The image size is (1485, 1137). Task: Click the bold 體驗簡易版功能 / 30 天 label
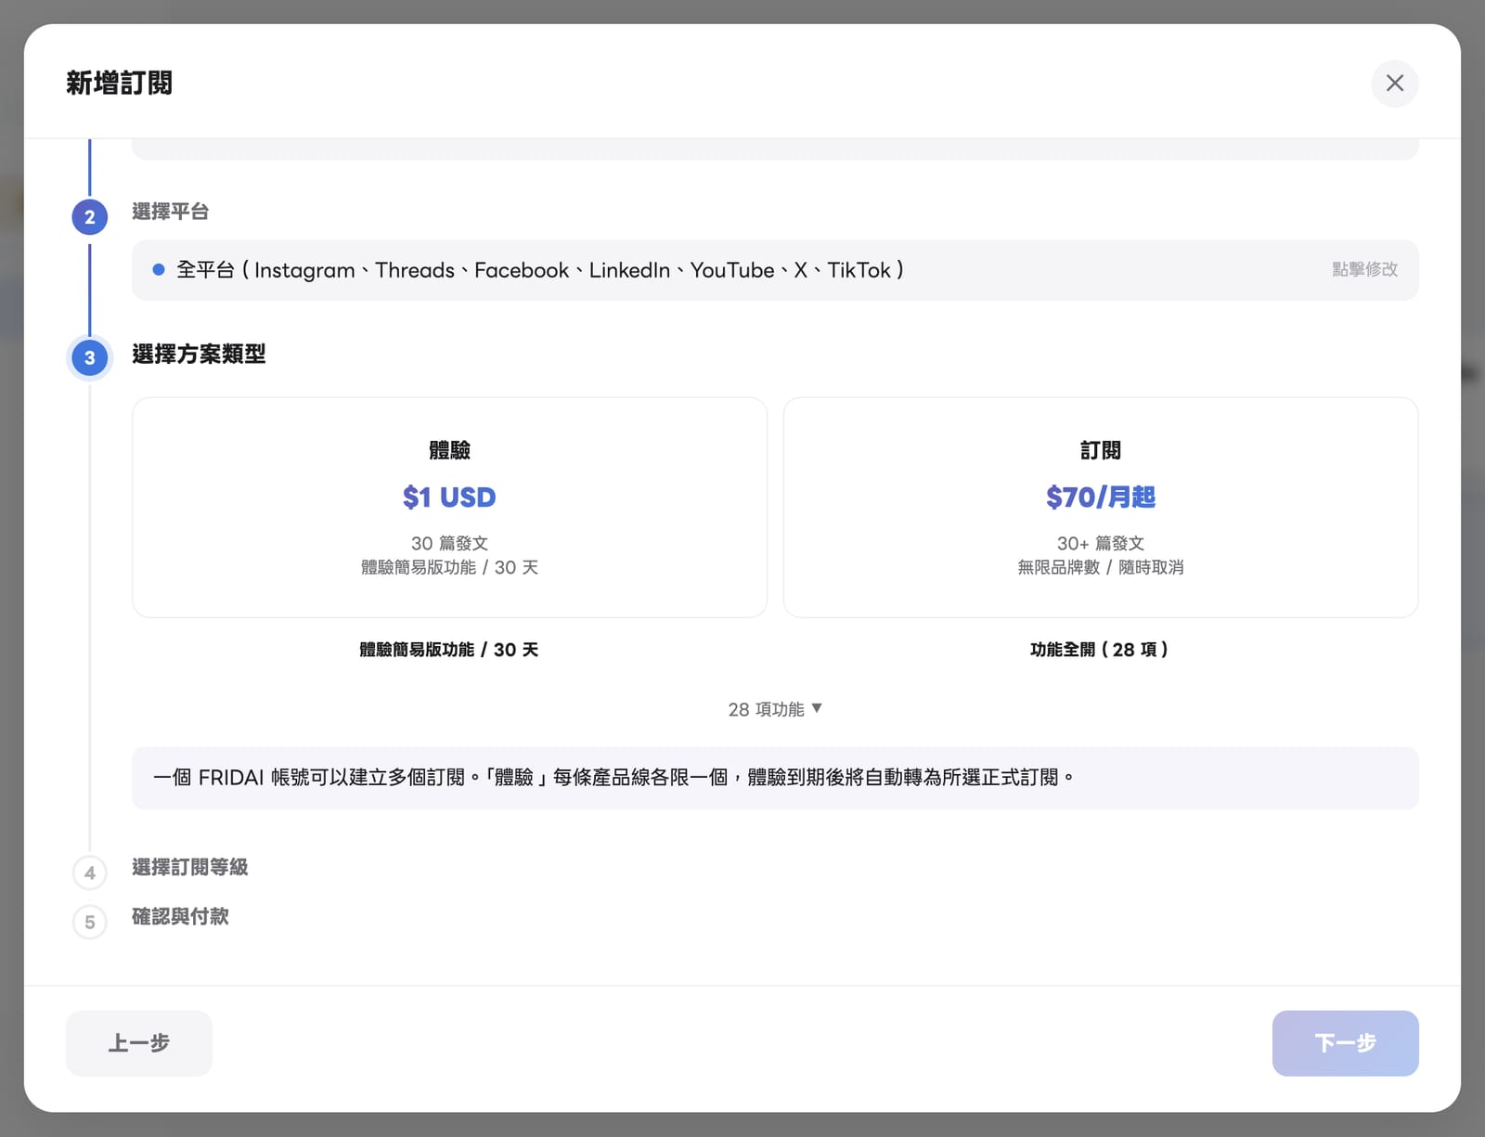449,650
